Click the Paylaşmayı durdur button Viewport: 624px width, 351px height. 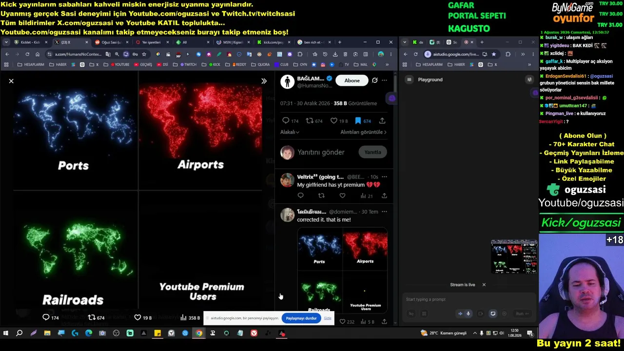point(301,318)
